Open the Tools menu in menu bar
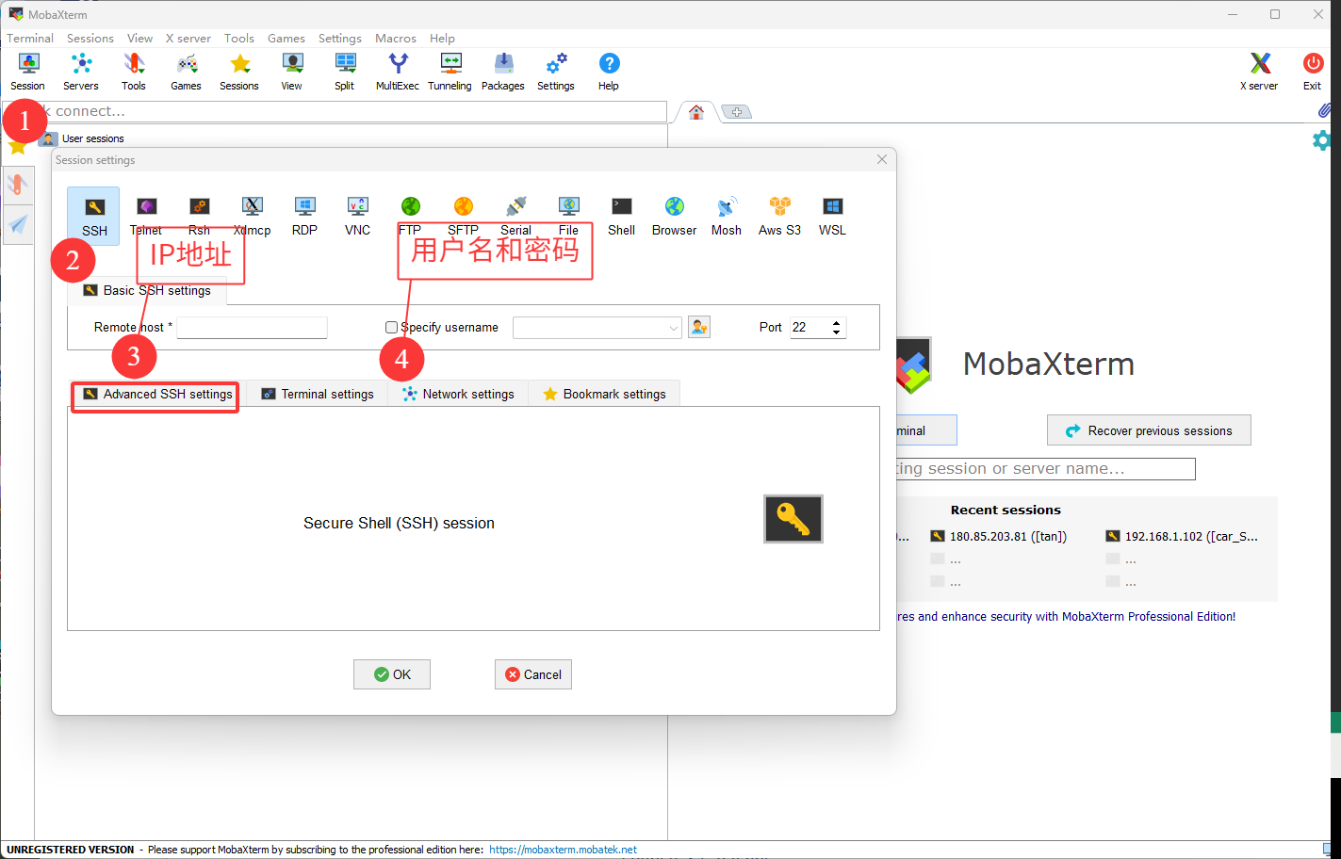This screenshot has width=1341, height=859. pyautogui.click(x=239, y=38)
